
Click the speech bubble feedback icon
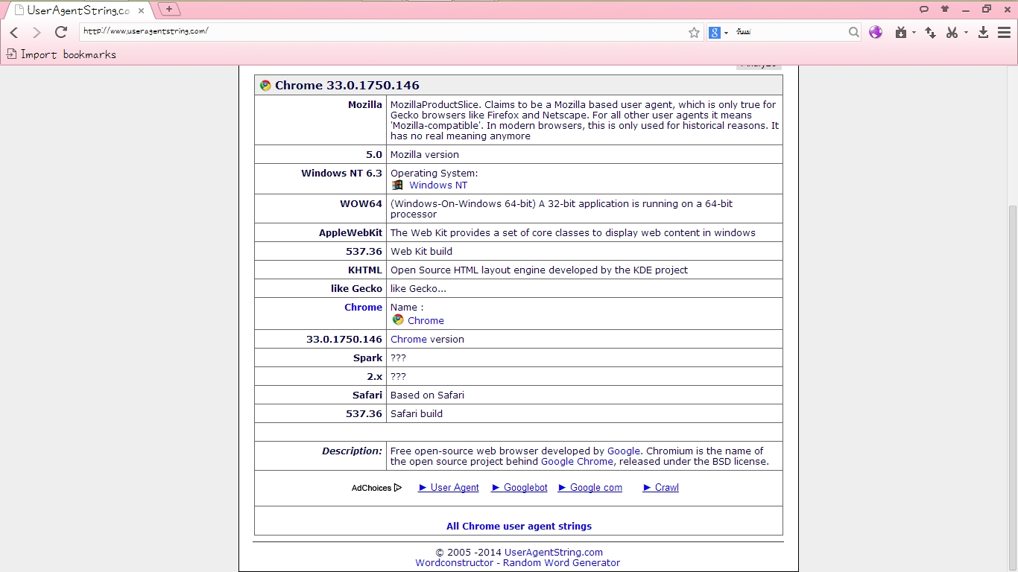(924, 9)
